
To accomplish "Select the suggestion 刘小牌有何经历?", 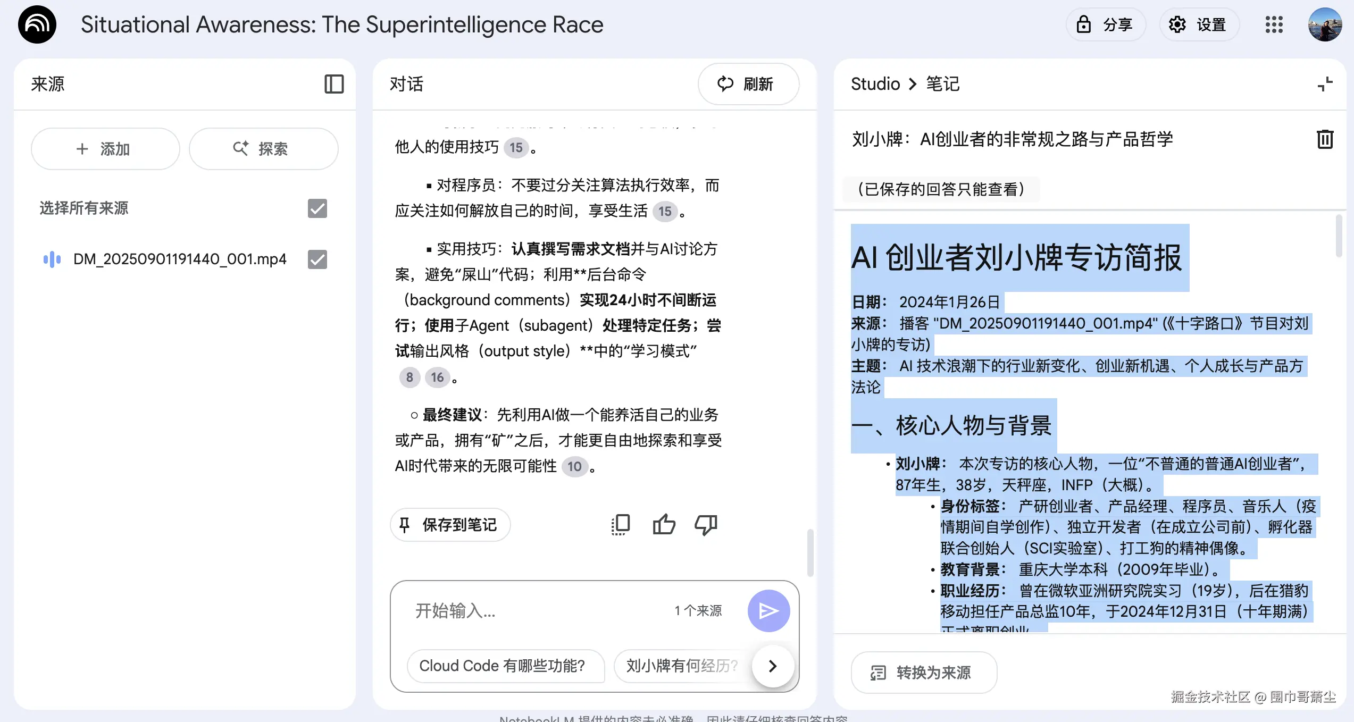I will pos(682,666).
